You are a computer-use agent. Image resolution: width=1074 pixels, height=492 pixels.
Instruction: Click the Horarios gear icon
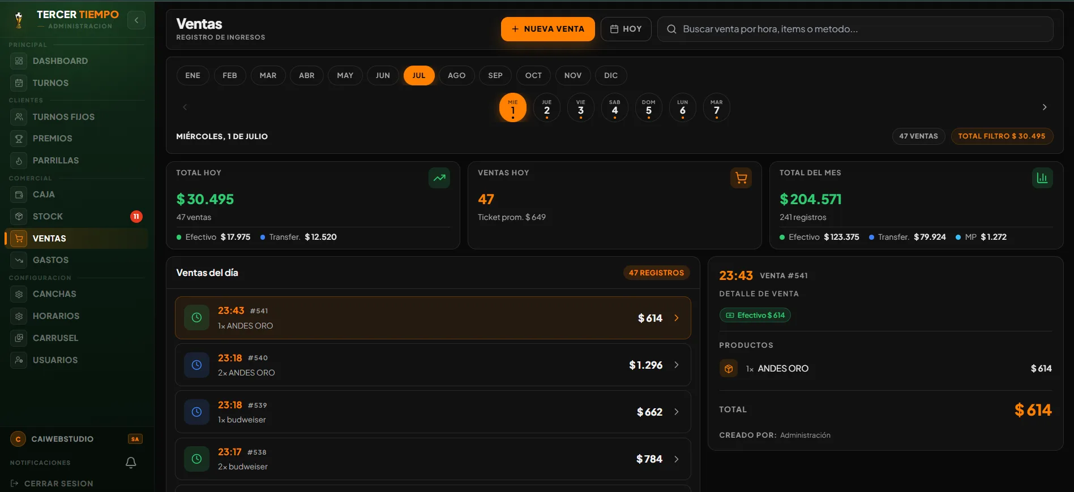tap(19, 316)
